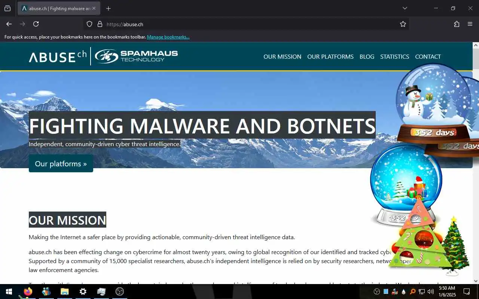Open BLOG from the site navigation

pyautogui.click(x=367, y=56)
